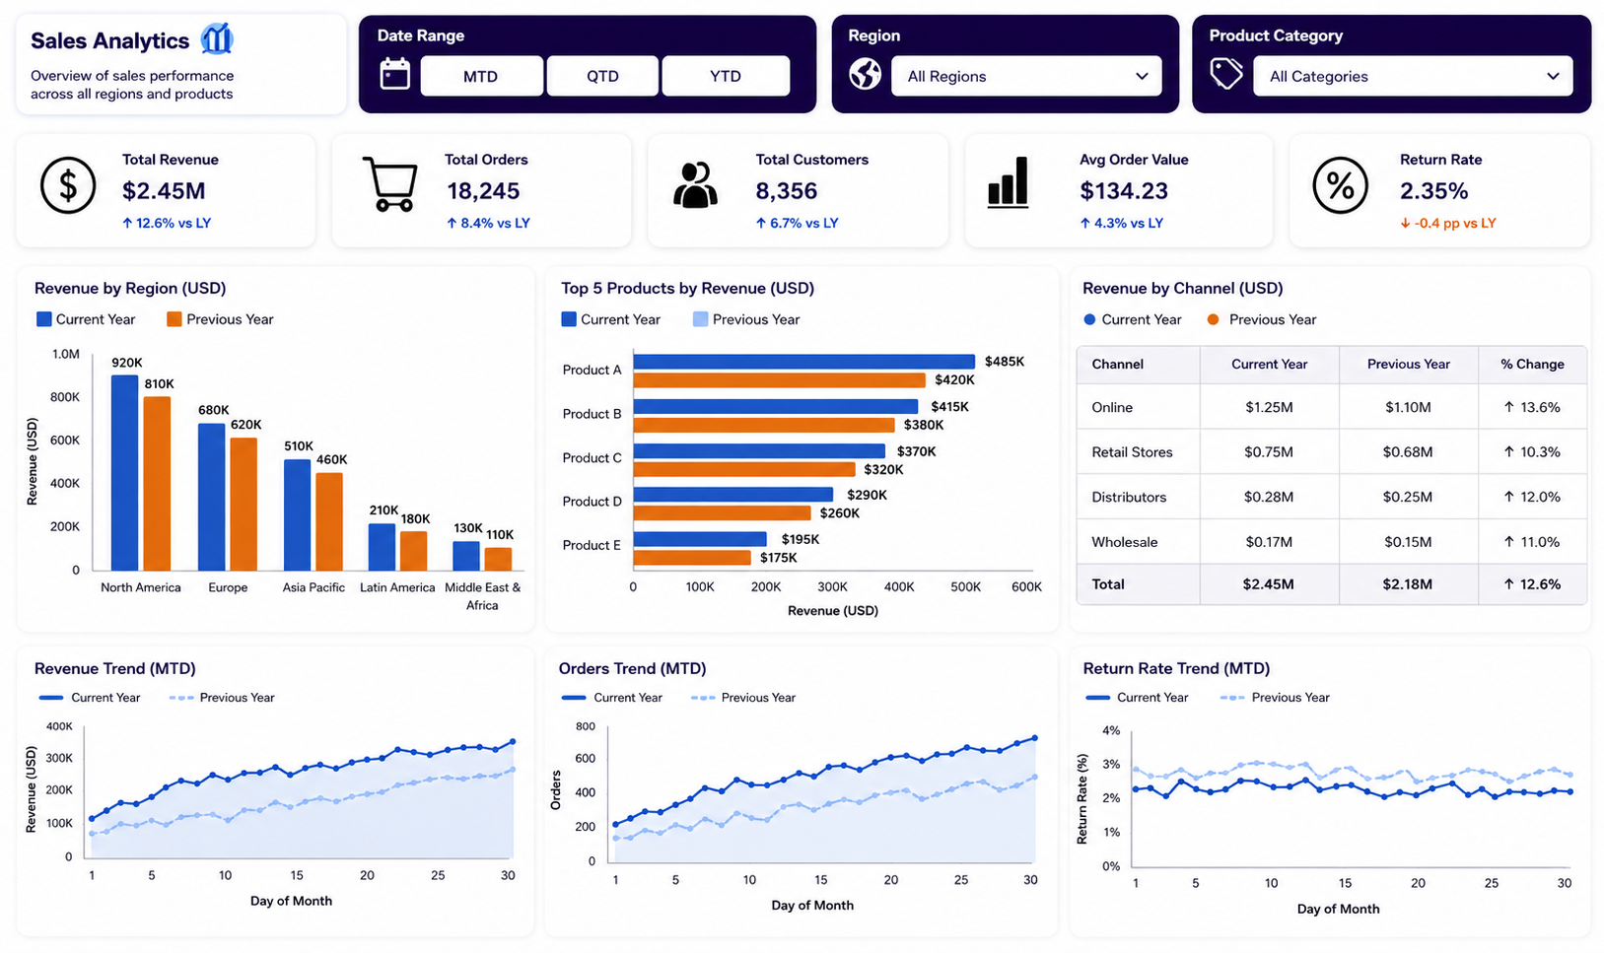Click the Product A $485K blue bar
This screenshot has height=953, width=1604.
(x=803, y=362)
